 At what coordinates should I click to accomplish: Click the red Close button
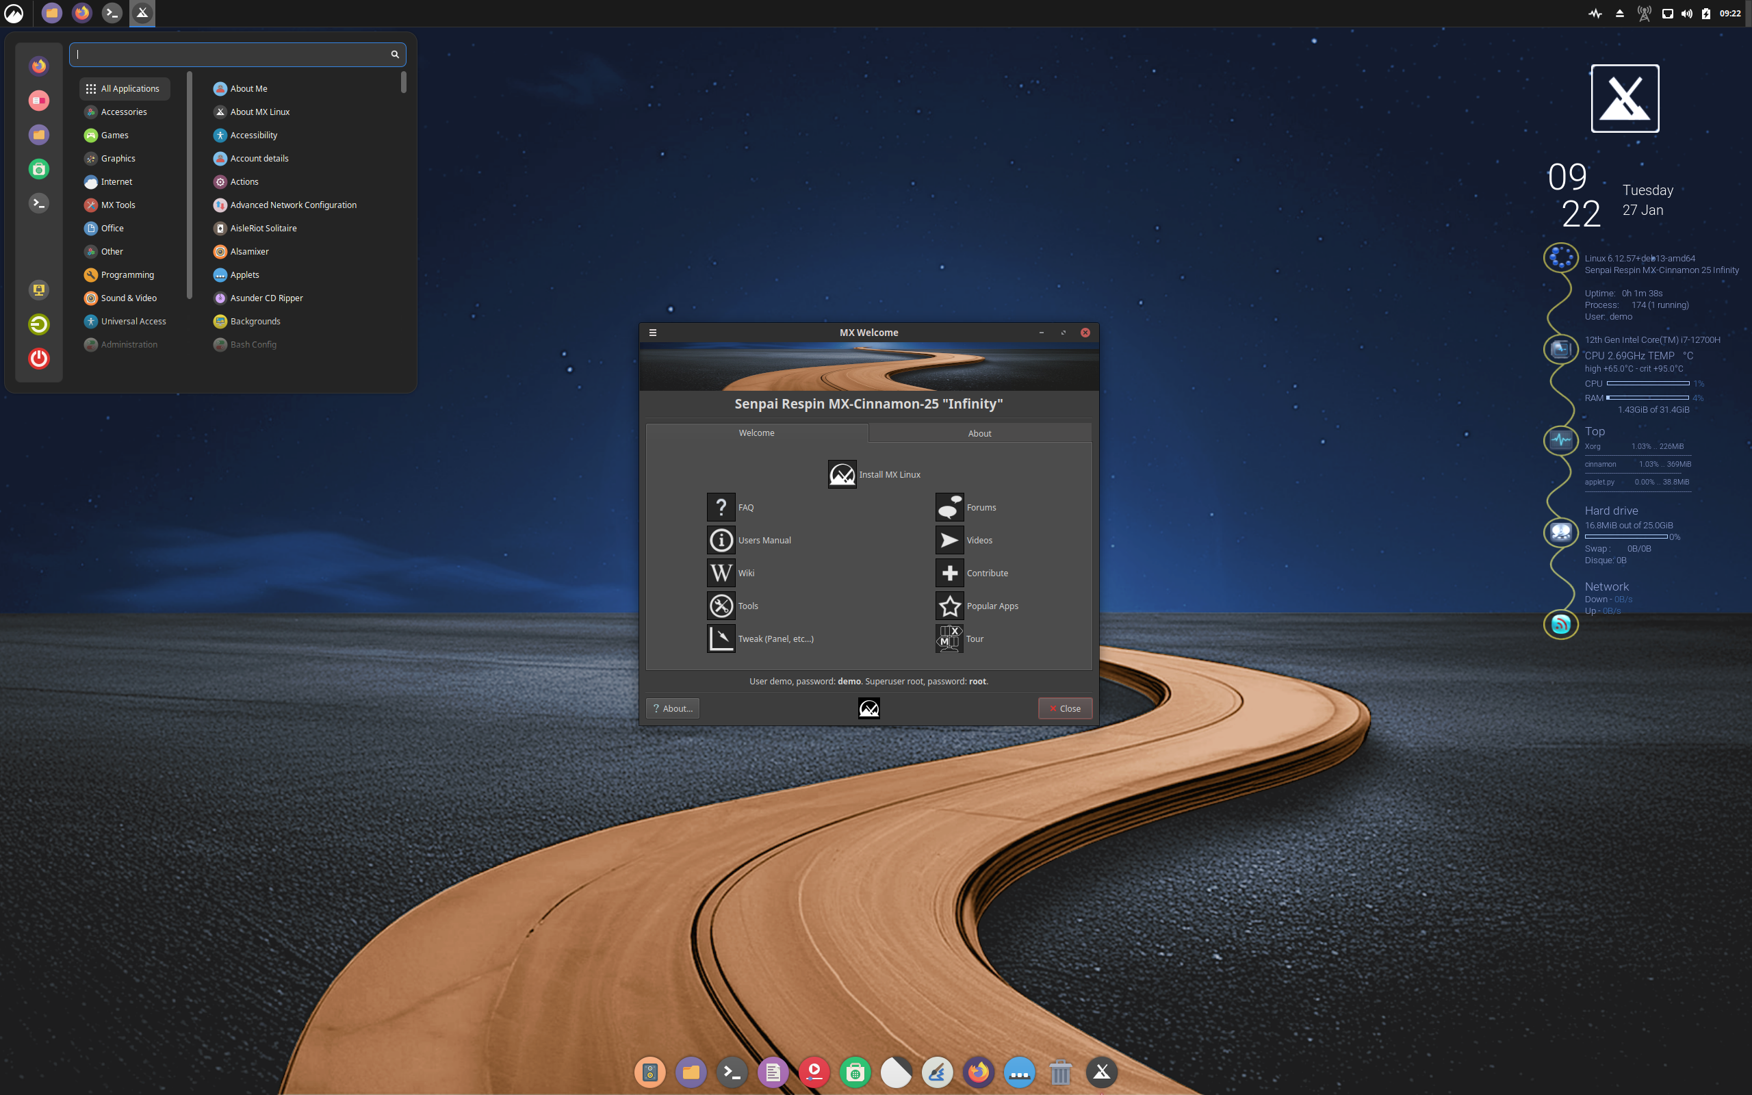(x=1065, y=708)
